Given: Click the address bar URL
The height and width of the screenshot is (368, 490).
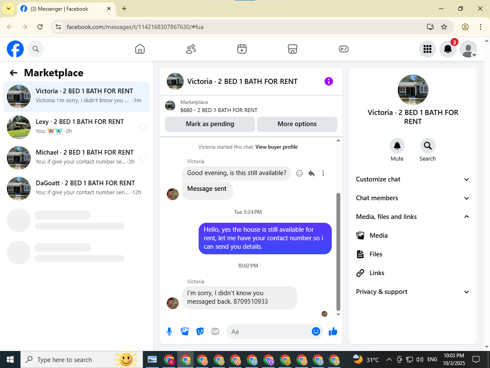Looking at the screenshot, I should (135, 27).
